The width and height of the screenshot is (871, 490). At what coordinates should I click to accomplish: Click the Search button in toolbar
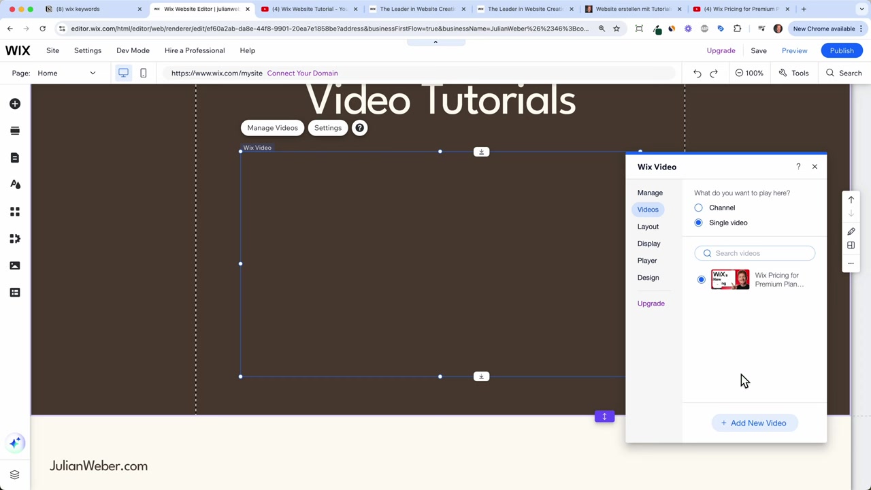click(x=844, y=73)
